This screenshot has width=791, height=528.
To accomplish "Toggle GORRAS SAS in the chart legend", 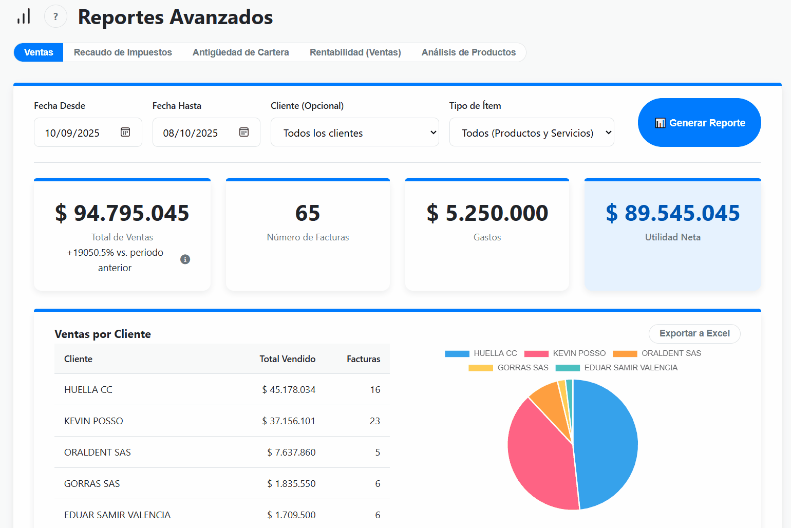I will pos(480,368).
